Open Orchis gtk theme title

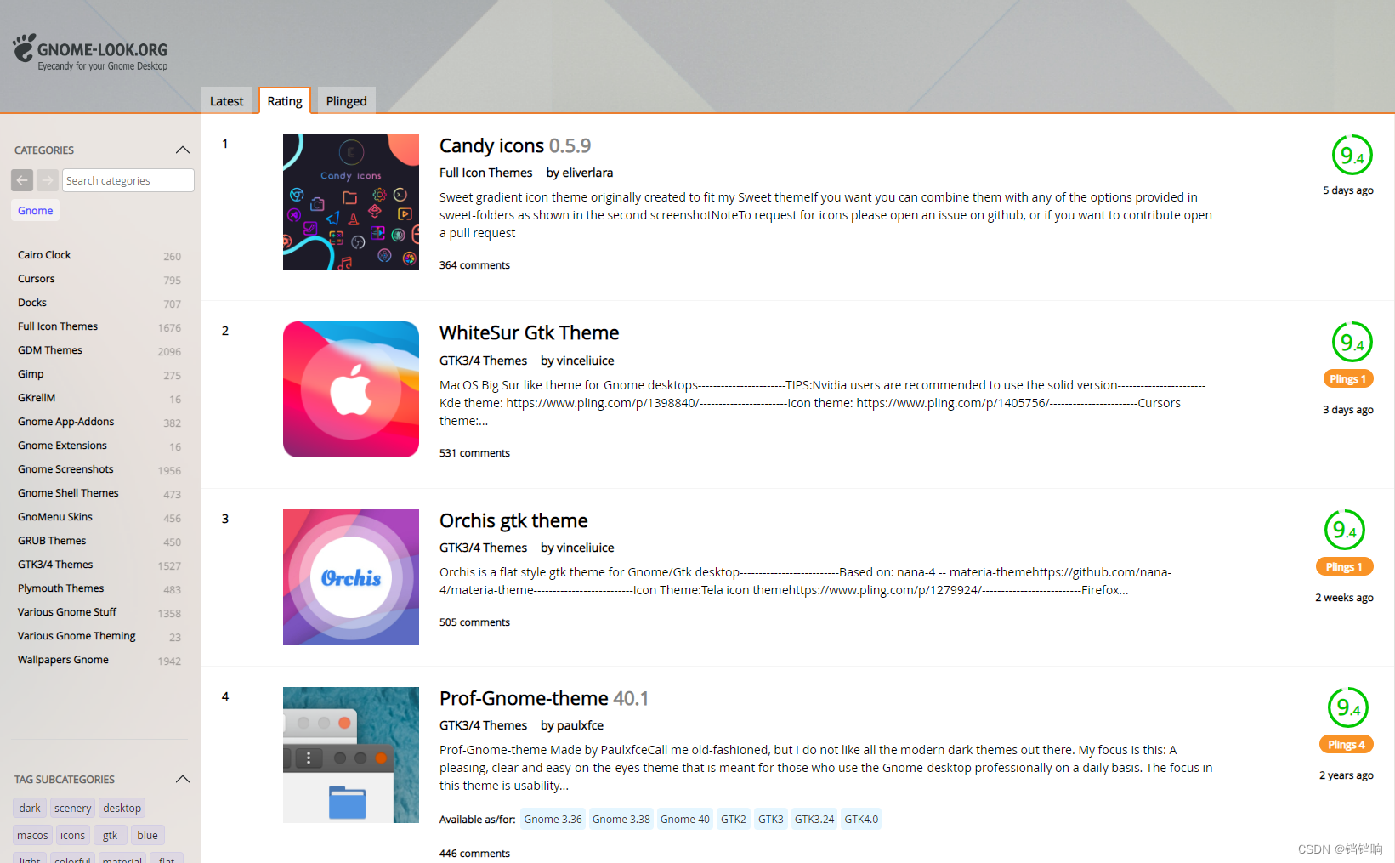(x=513, y=520)
